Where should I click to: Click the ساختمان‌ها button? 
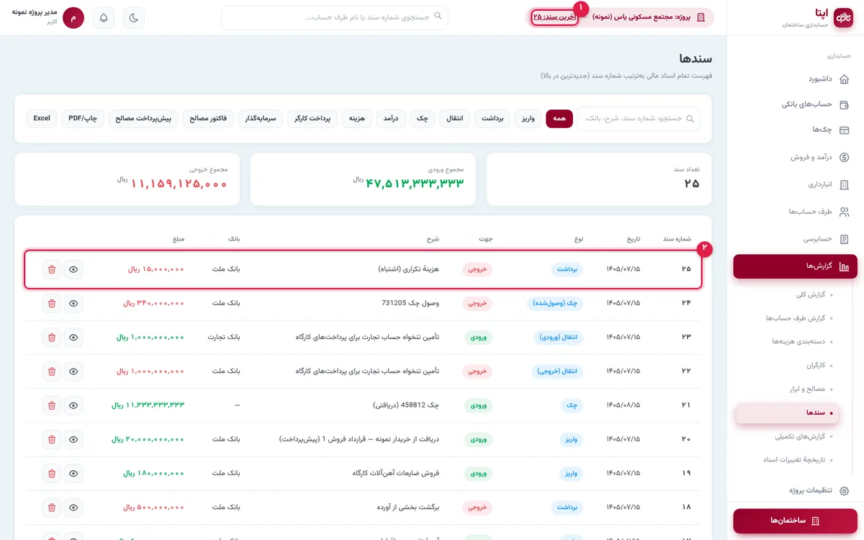click(x=796, y=521)
